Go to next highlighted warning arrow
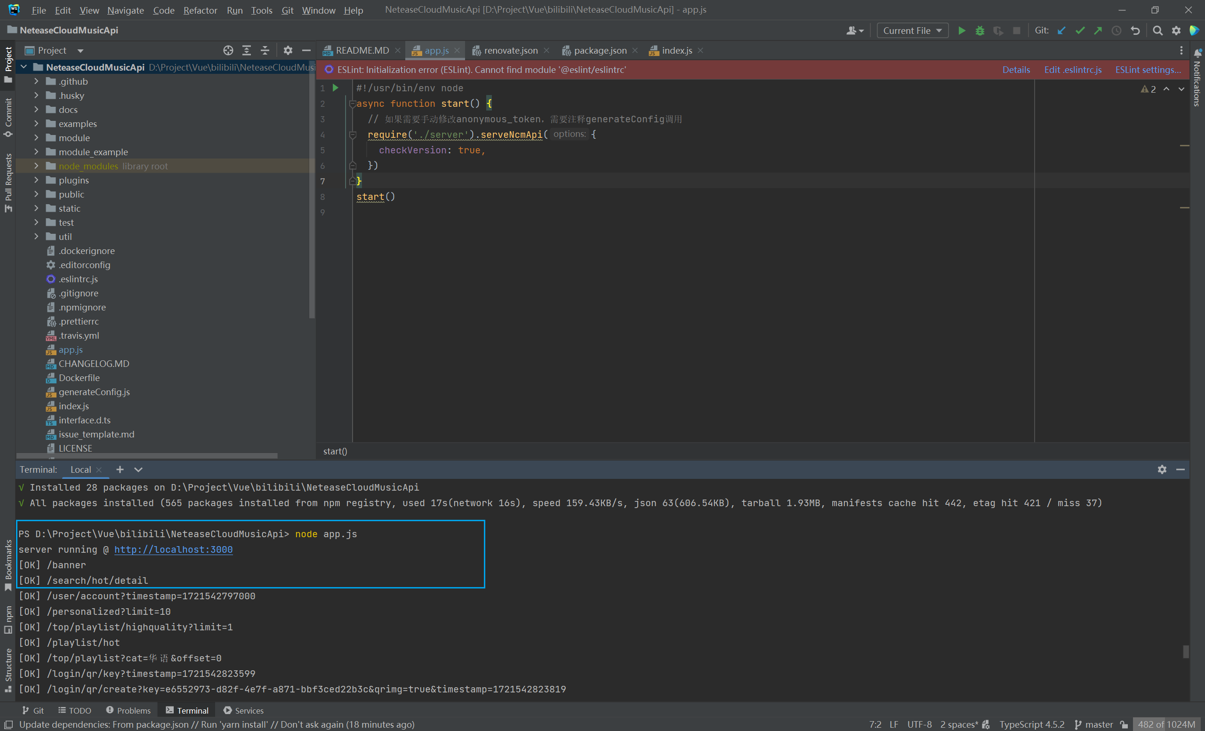 pos(1181,89)
